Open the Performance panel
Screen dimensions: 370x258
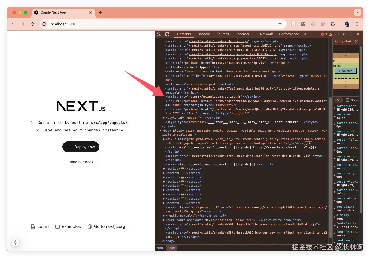click(289, 34)
